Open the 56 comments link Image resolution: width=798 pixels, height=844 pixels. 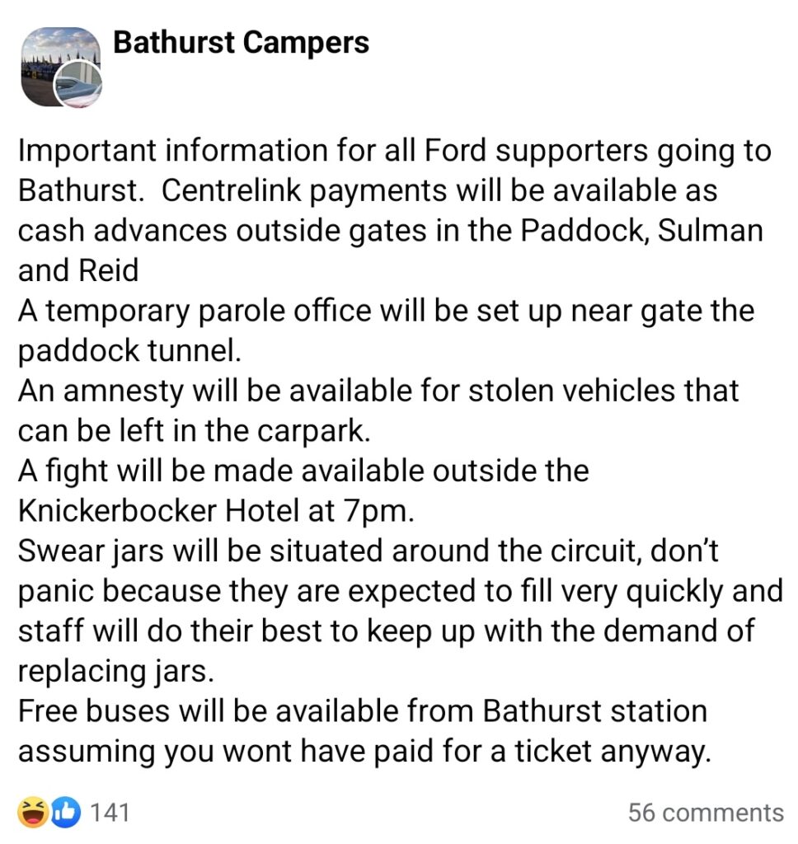706,813
